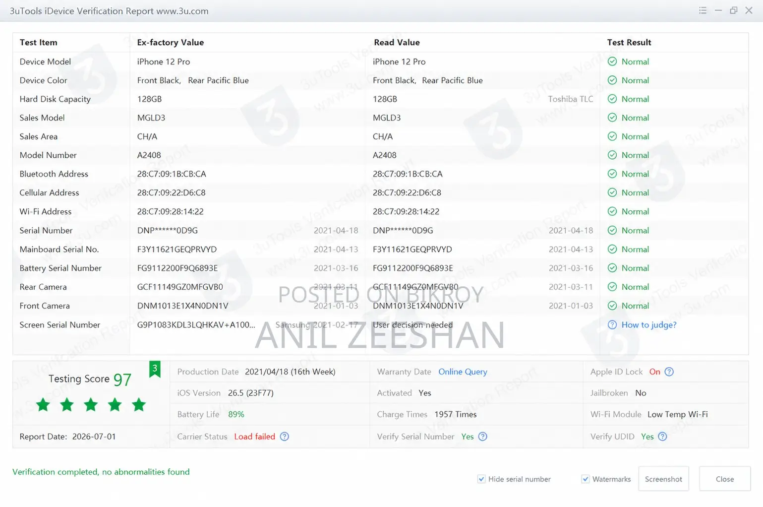This screenshot has width=763, height=507.
Task: Click the Normal check icon for Wi-Fi Address
Action: (612, 211)
